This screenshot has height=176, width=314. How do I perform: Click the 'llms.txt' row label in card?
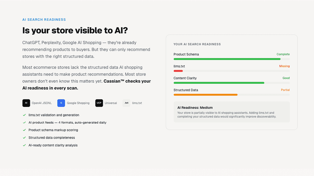tap(179, 66)
